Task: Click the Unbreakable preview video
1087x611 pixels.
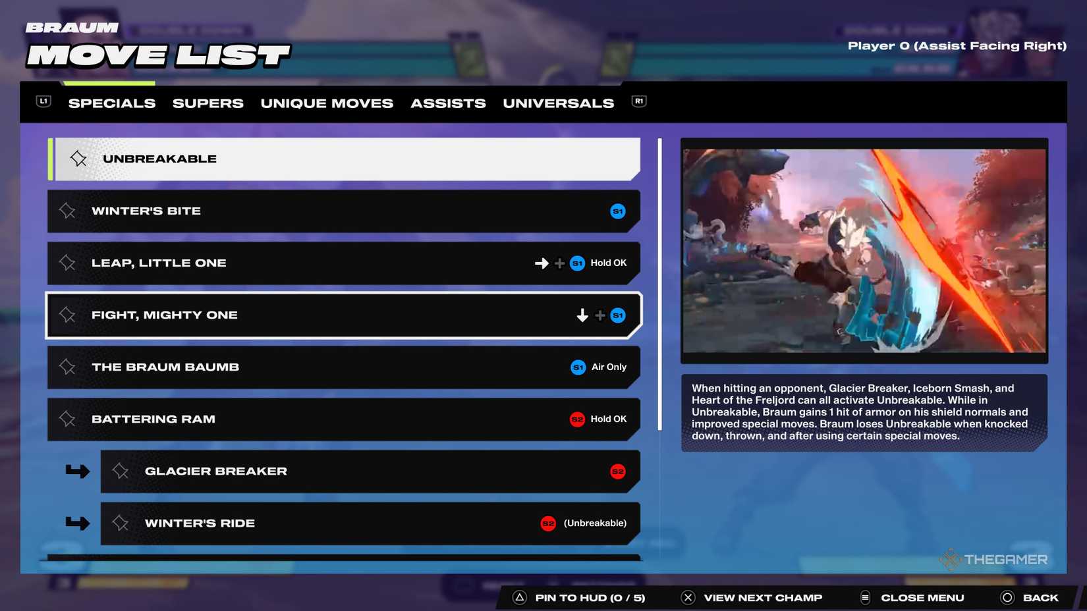Action: tap(864, 251)
